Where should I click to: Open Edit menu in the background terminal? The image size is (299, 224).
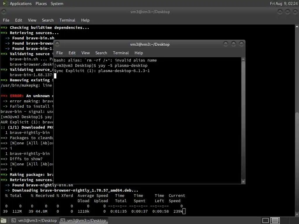(x=18, y=20)
